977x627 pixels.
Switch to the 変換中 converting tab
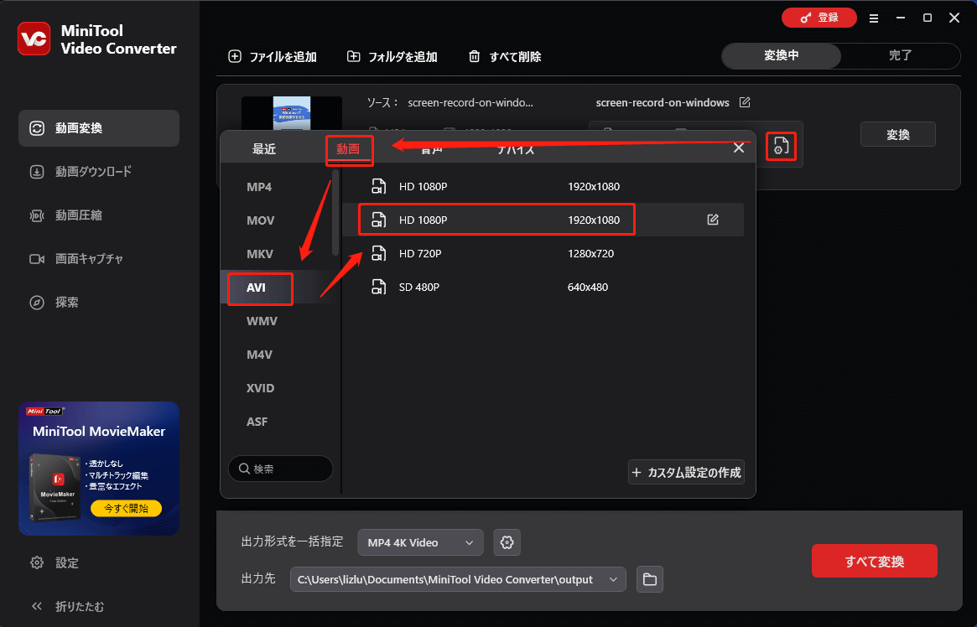pyautogui.click(x=782, y=56)
